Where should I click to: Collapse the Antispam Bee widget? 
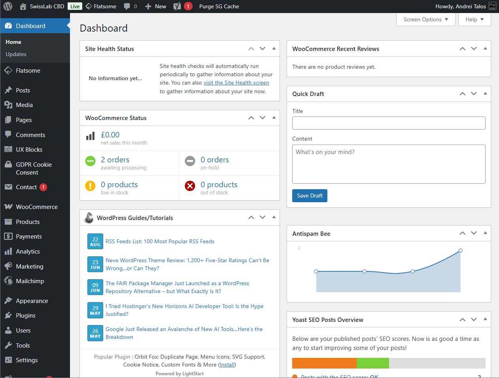point(485,233)
